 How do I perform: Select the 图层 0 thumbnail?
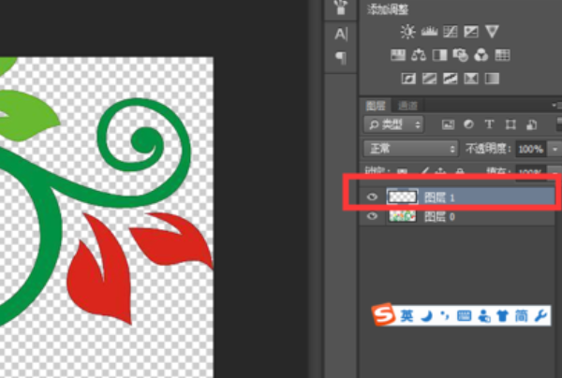coord(402,216)
